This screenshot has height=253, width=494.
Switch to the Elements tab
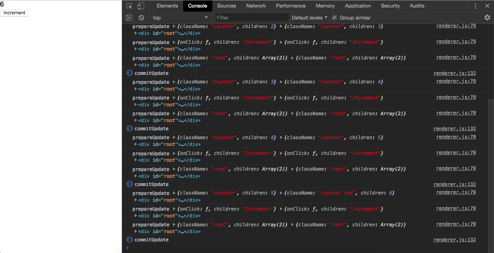pyautogui.click(x=167, y=6)
